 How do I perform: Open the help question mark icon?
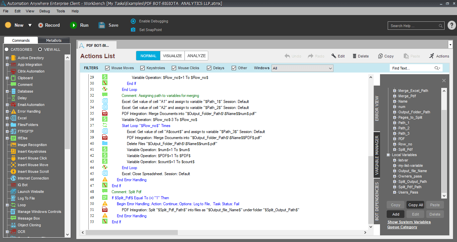pos(451,25)
